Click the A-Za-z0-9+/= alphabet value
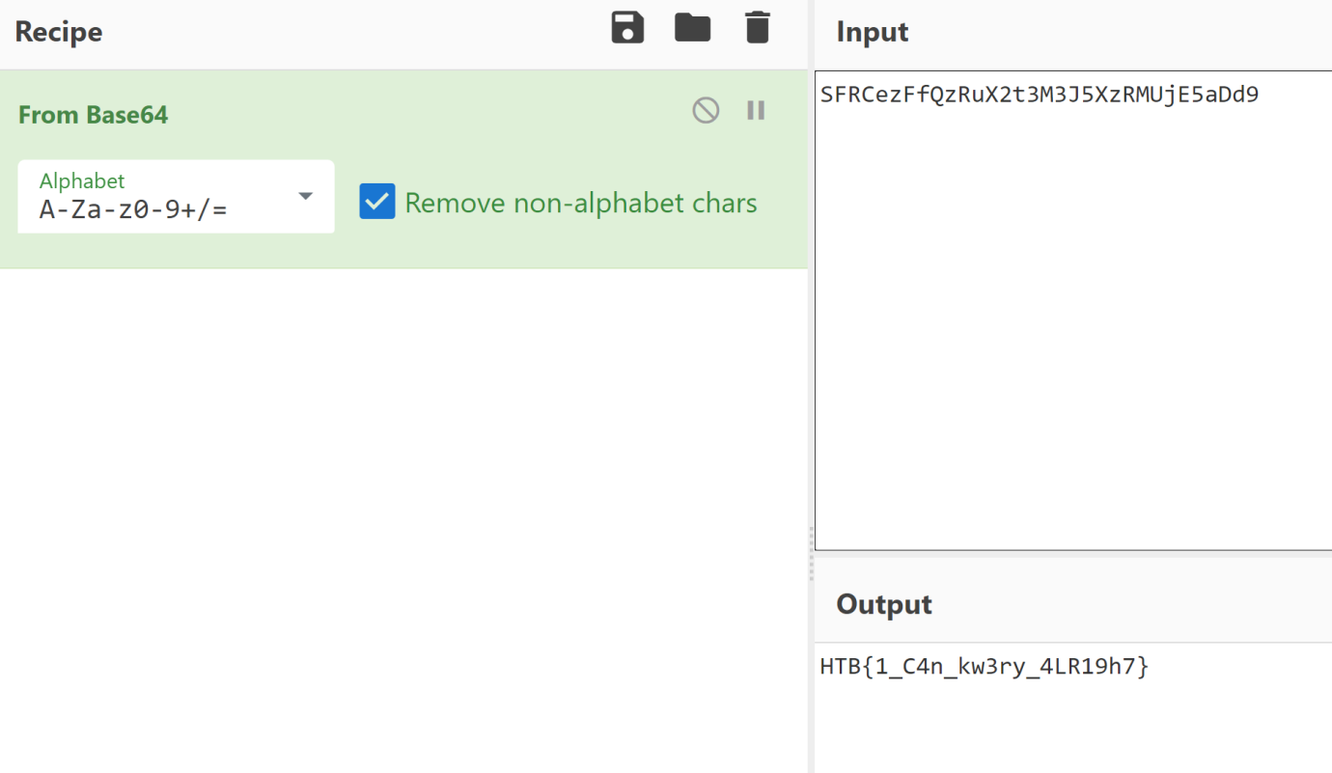The width and height of the screenshot is (1332, 773). click(133, 209)
